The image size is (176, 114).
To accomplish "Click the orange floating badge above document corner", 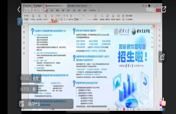I will 154,26.
